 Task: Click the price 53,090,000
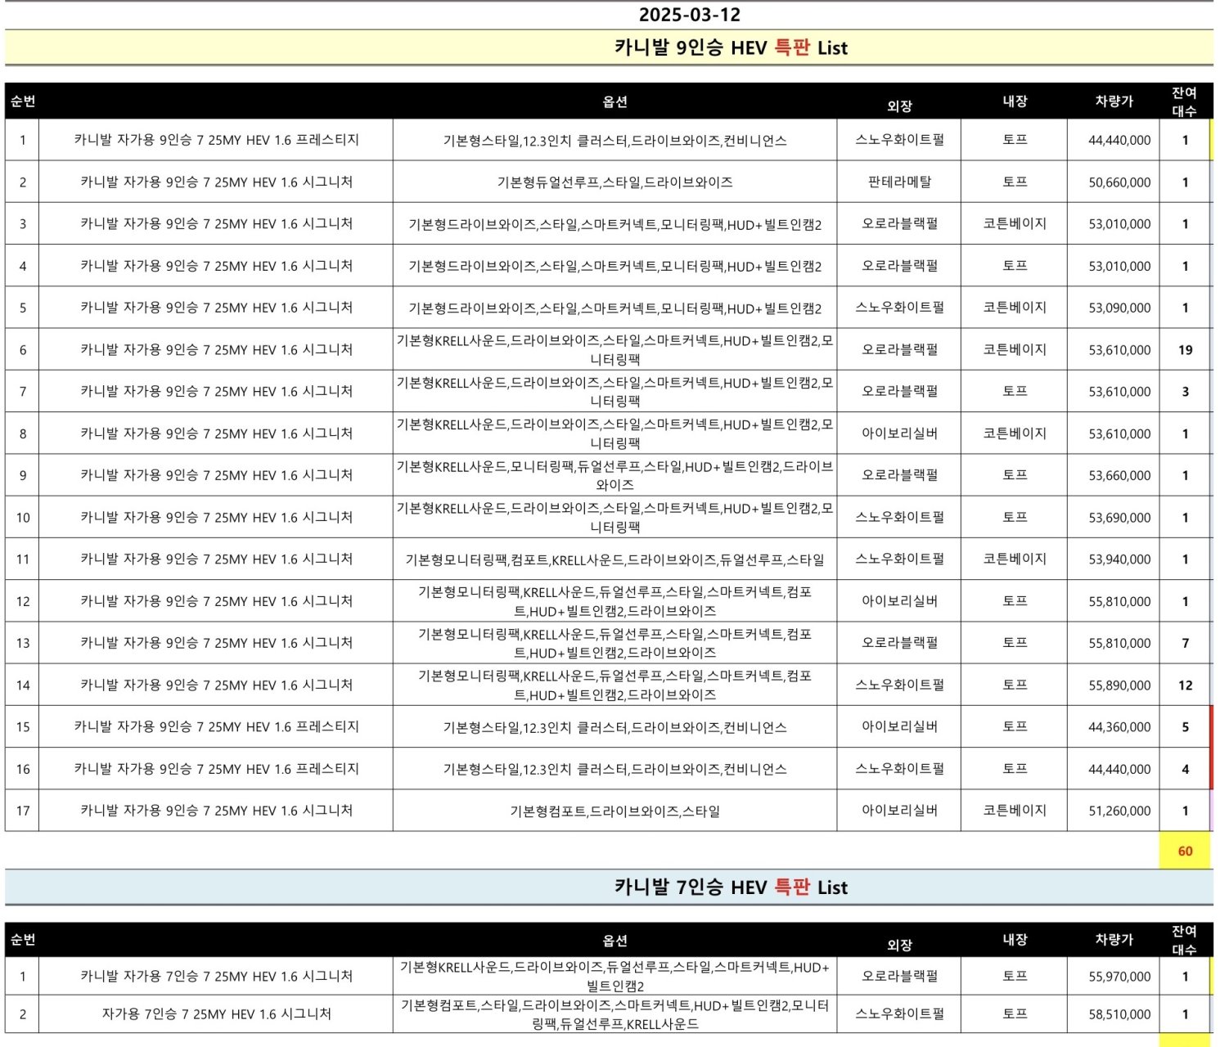(1119, 308)
